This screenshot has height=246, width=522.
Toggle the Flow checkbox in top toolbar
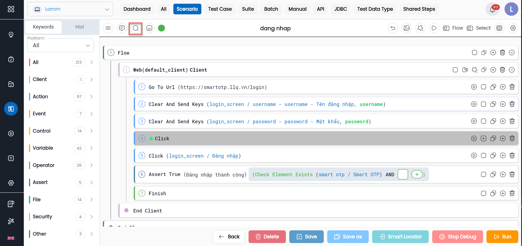(x=446, y=28)
